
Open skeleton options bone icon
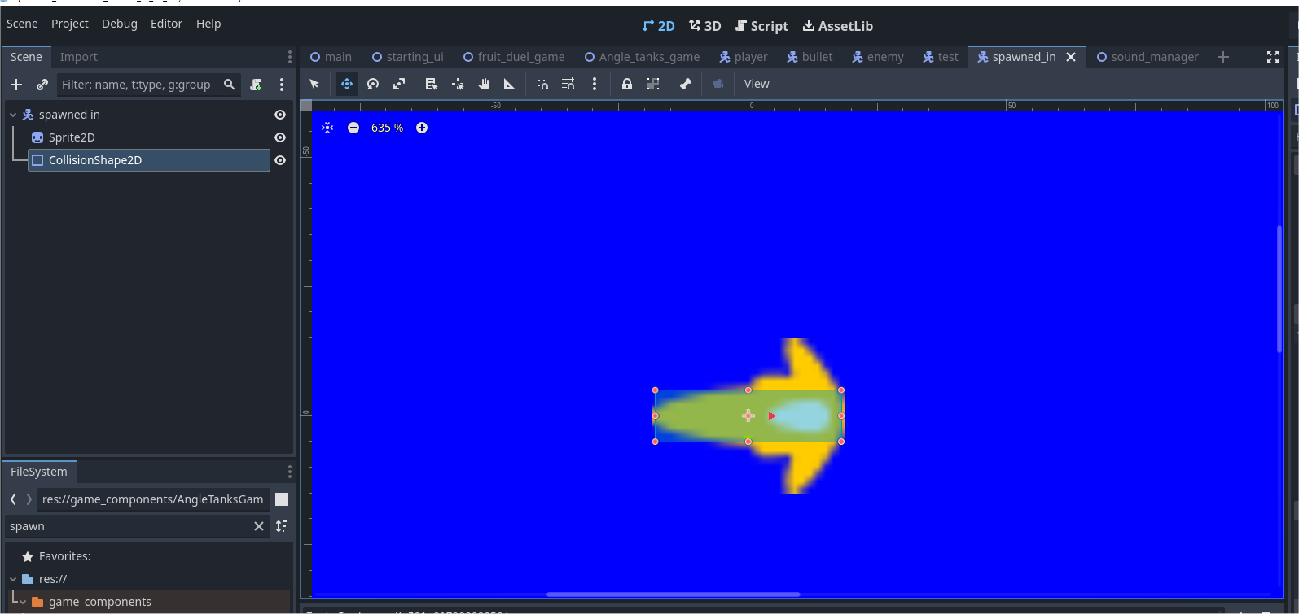(686, 84)
